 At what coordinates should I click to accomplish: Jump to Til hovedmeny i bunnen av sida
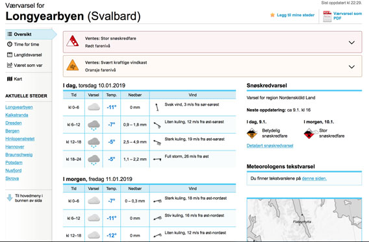click(29, 198)
